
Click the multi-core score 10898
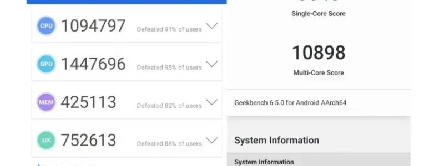click(x=319, y=53)
